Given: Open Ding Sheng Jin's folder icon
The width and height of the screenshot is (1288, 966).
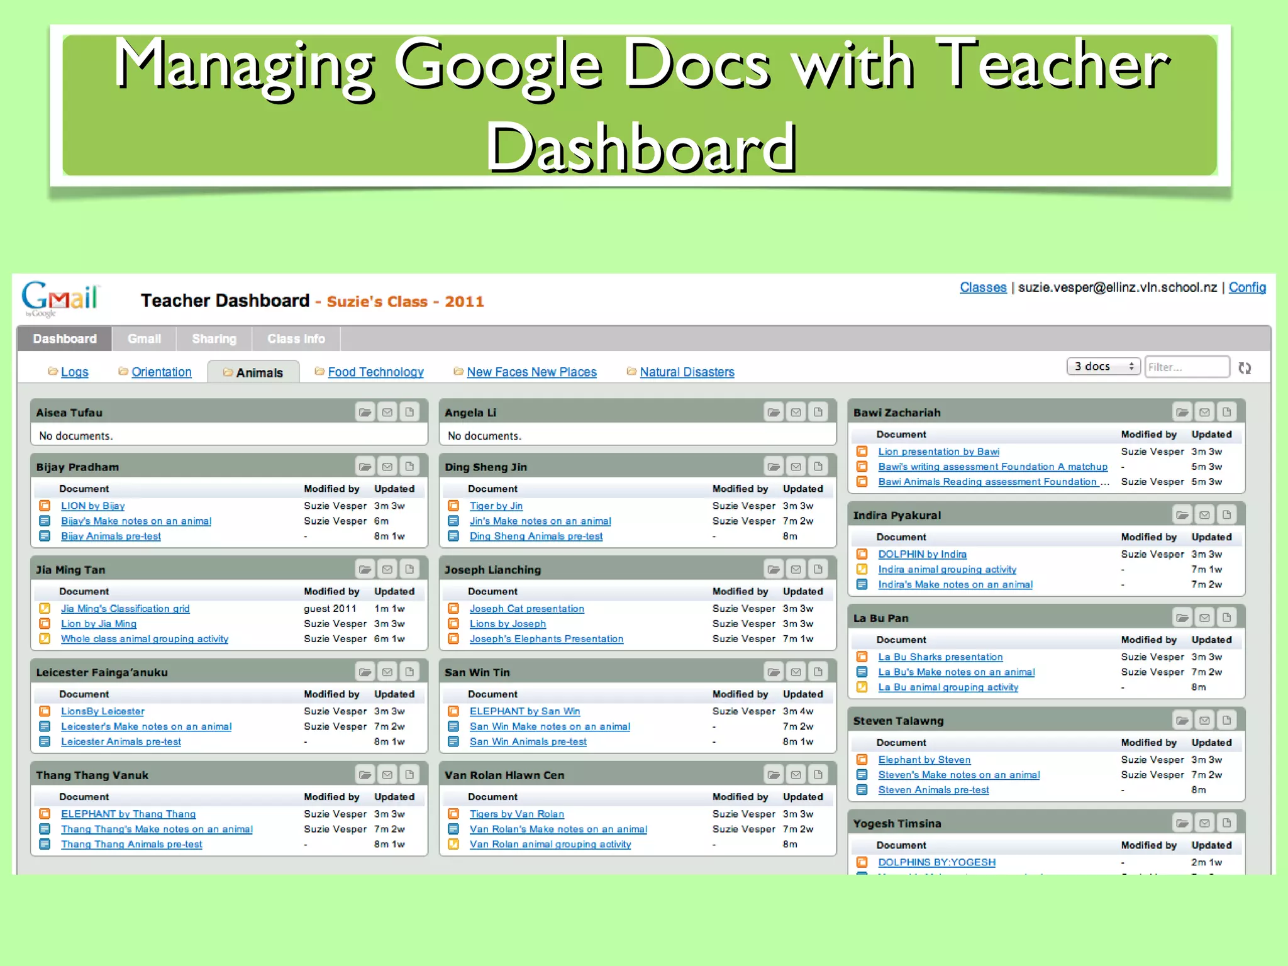Looking at the screenshot, I should click(x=774, y=467).
